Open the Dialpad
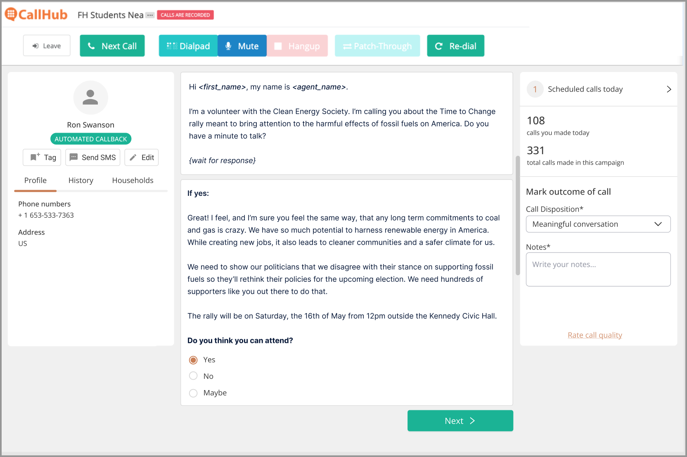Viewport: 687px width, 457px height. 188,45
